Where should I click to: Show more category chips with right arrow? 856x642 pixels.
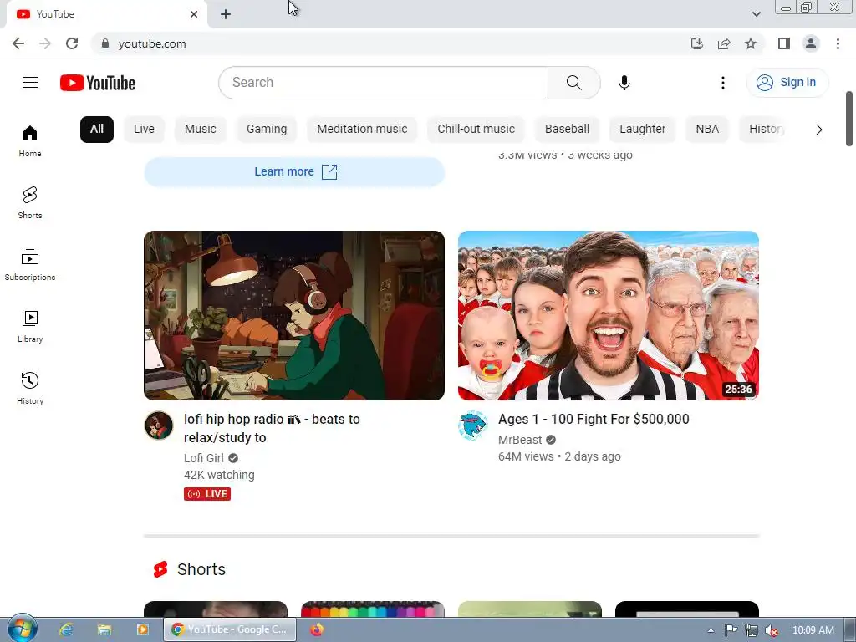click(x=819, y=130)
